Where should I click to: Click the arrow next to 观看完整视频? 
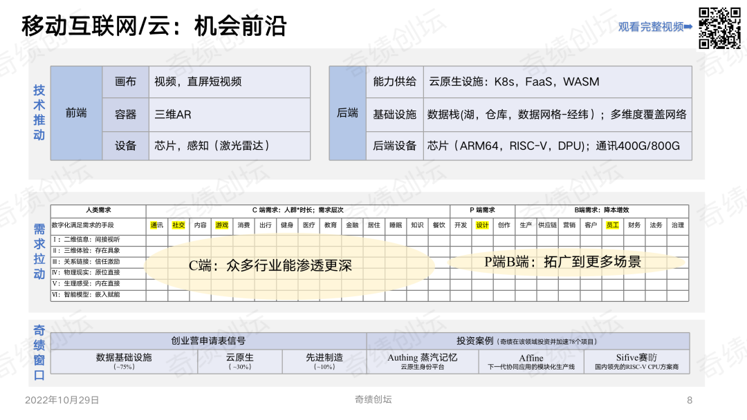(688, 27)
